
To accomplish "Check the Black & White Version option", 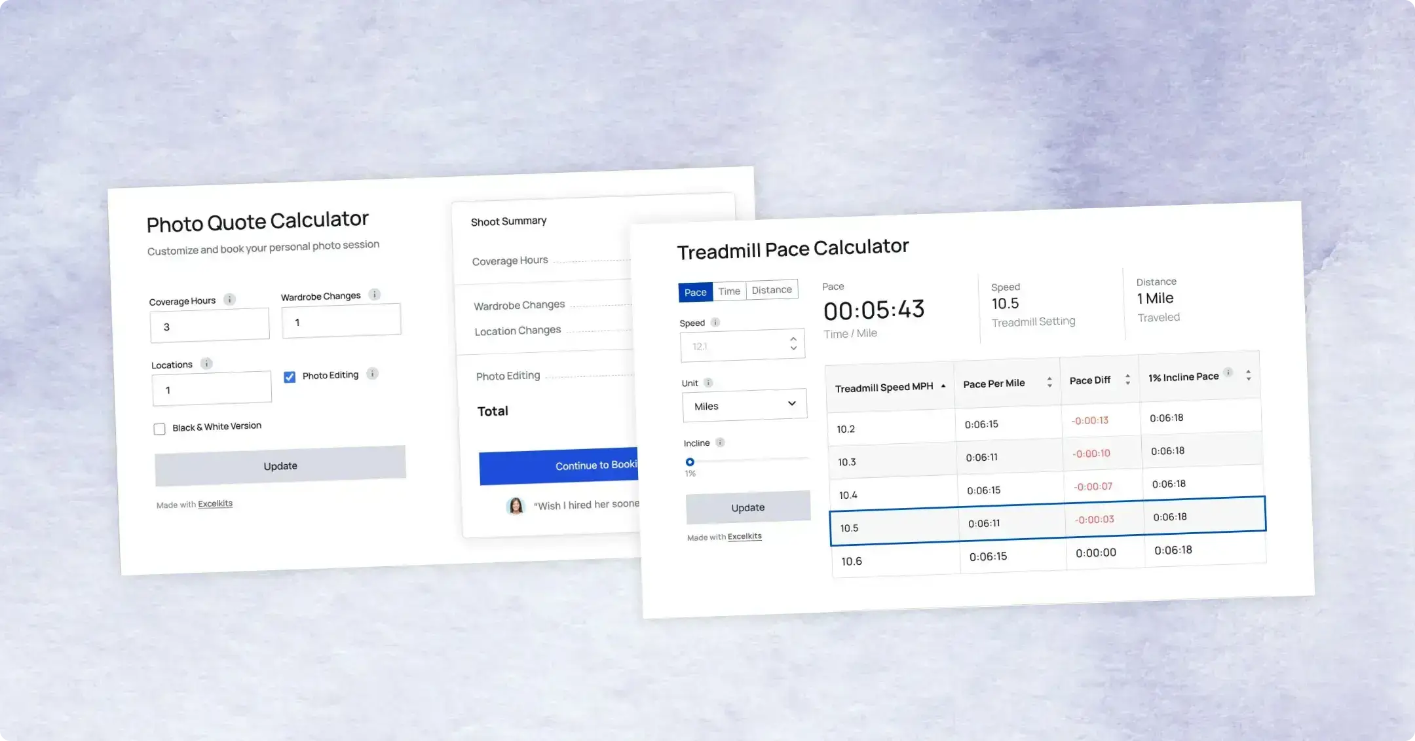I will [159, 428].
